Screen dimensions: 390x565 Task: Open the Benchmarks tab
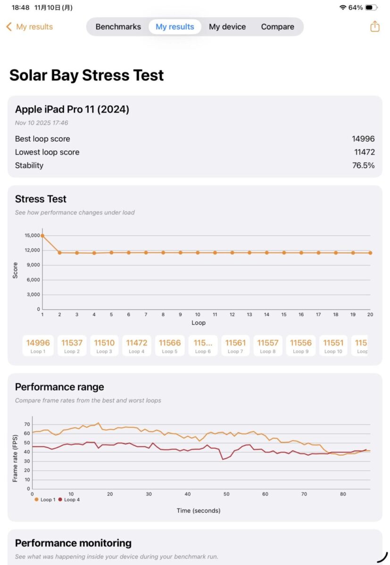pyautogui.click(x=118, y=27)
